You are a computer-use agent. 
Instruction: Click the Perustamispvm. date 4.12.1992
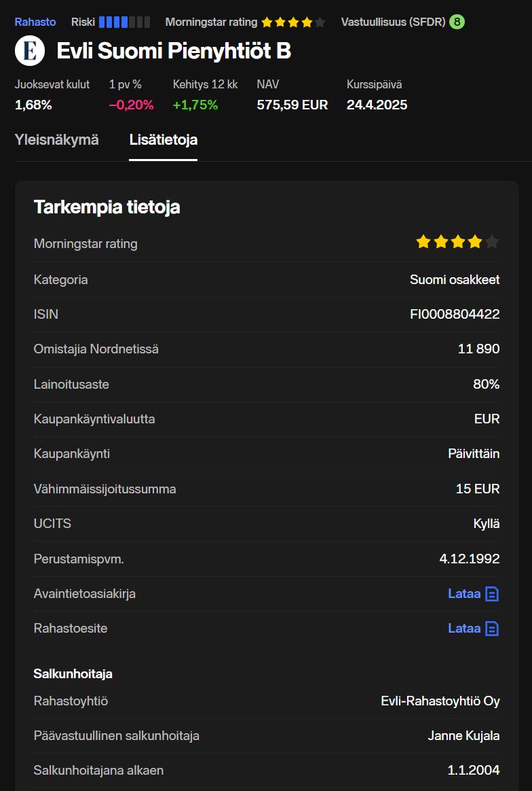[470, 559]
